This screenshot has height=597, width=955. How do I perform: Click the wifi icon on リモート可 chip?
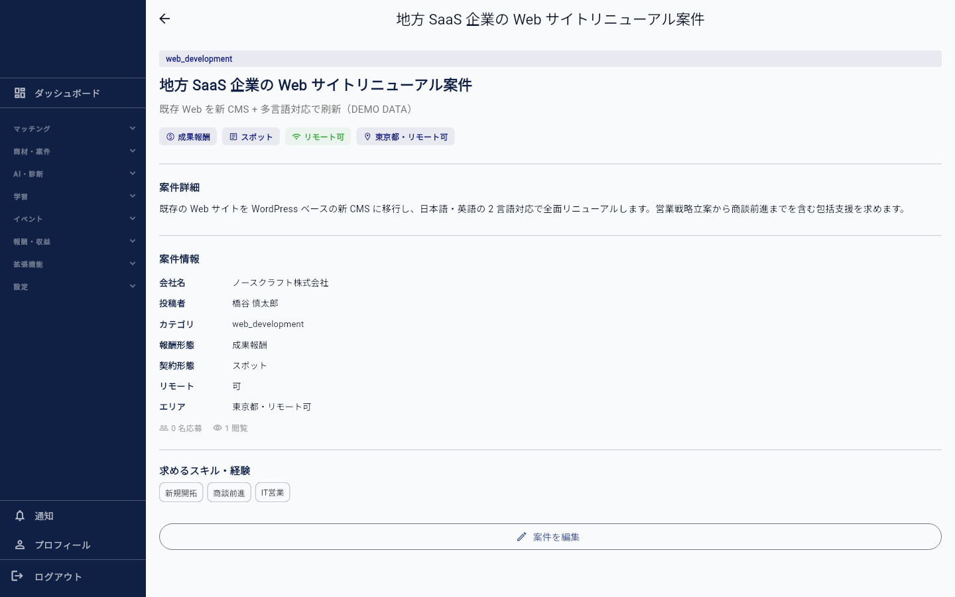(296, 137)
